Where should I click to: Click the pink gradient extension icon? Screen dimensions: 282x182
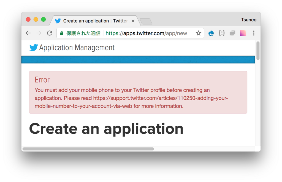click(243, 33)
